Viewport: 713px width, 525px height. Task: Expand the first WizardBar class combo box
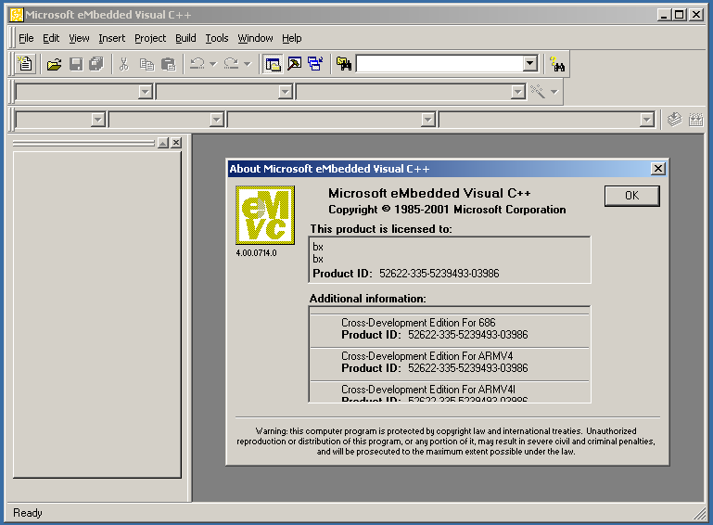tap(145, 92)
